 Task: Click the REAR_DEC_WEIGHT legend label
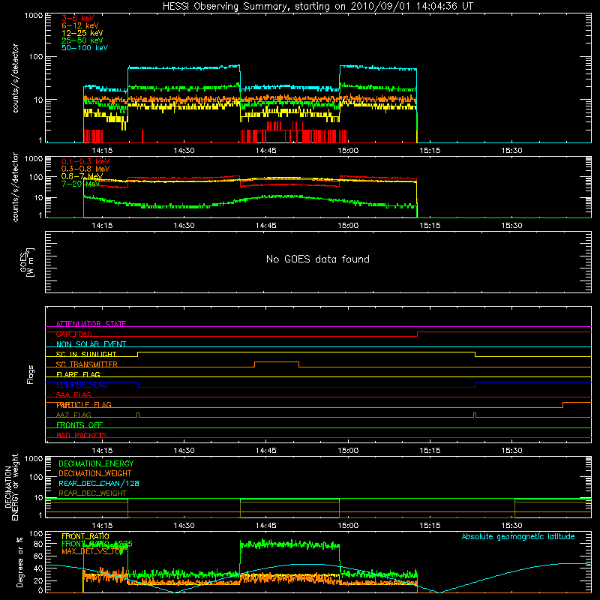(92, 493)
